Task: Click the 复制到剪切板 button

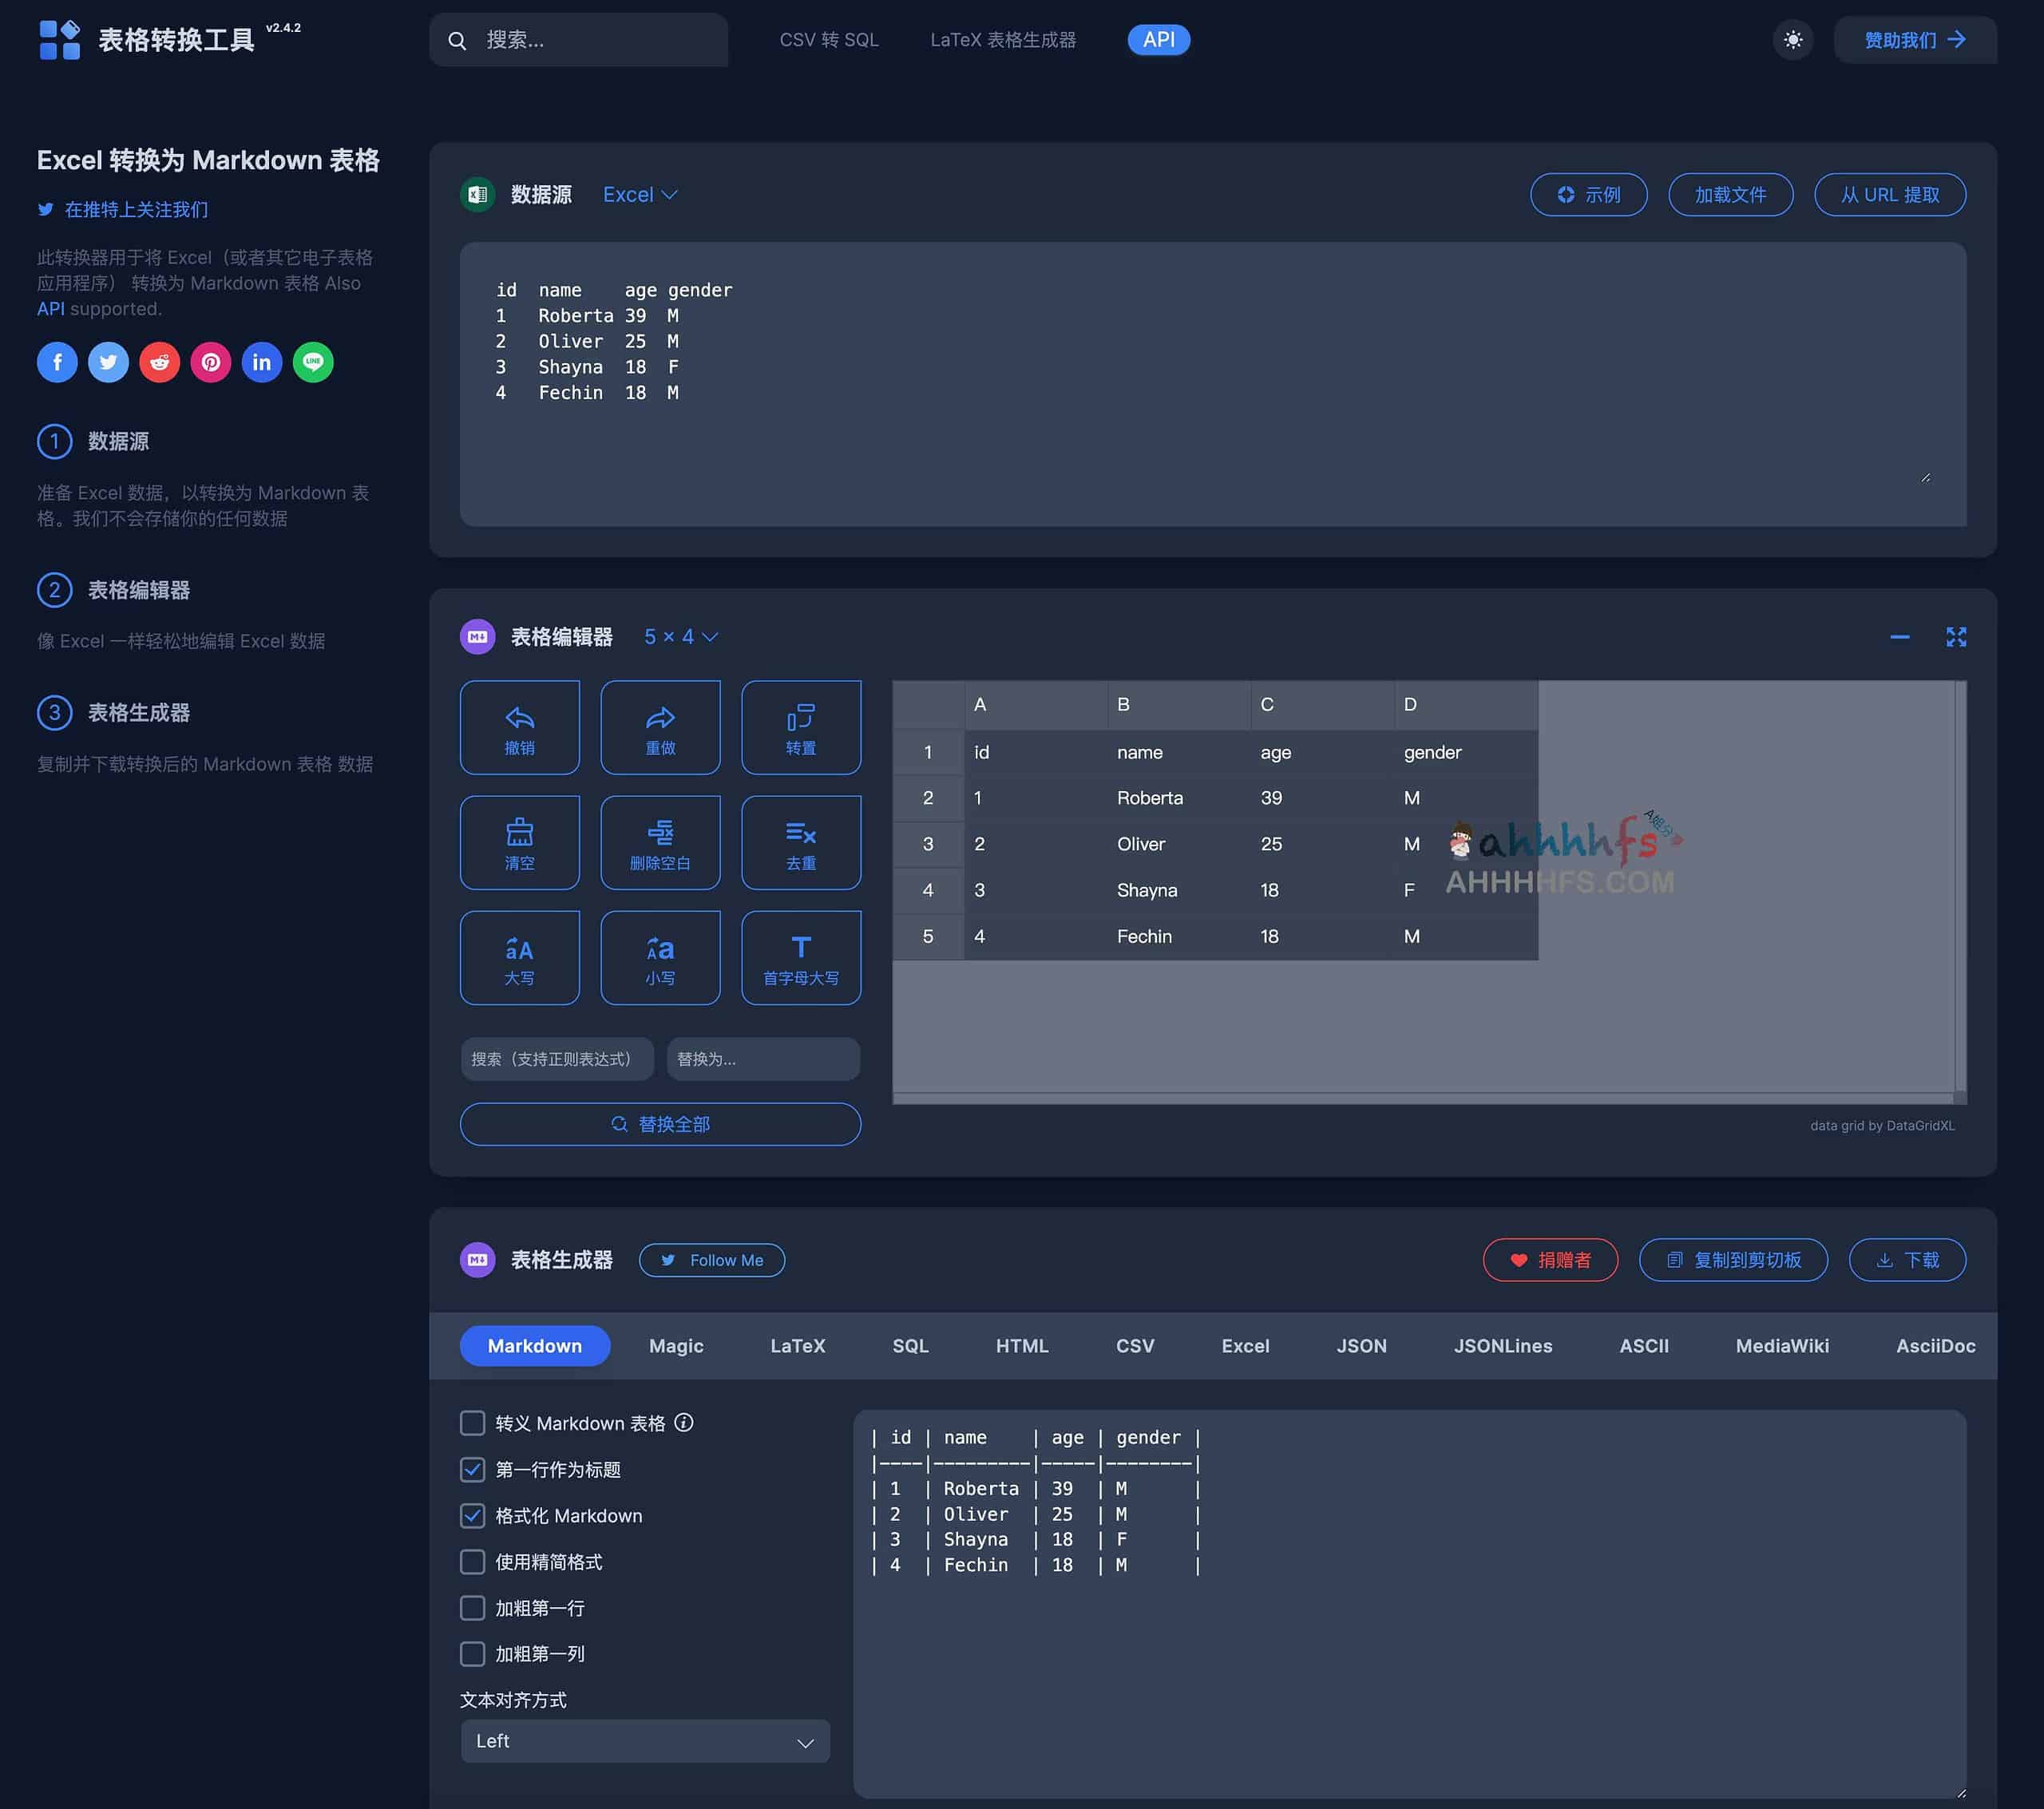Action: 1733,1260
